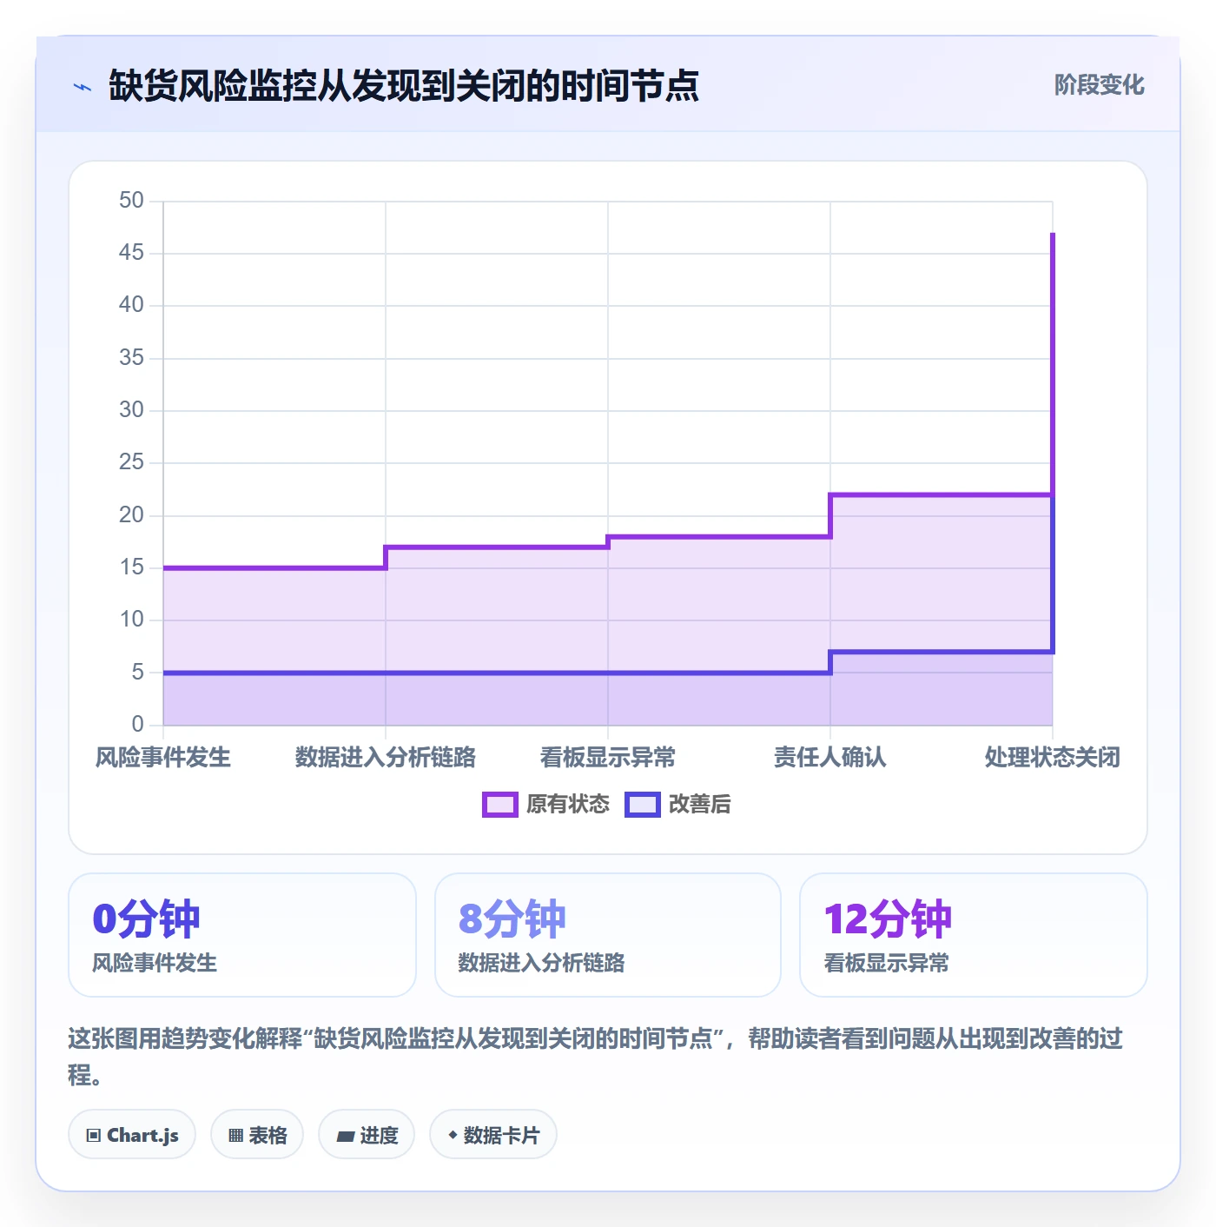Click the y-axis value 25
This screenshot has width=1216, height=1227.
point(131,462)
